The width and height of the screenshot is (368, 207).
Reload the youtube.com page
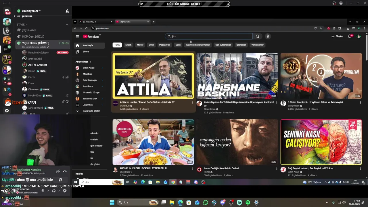[86, 28]
